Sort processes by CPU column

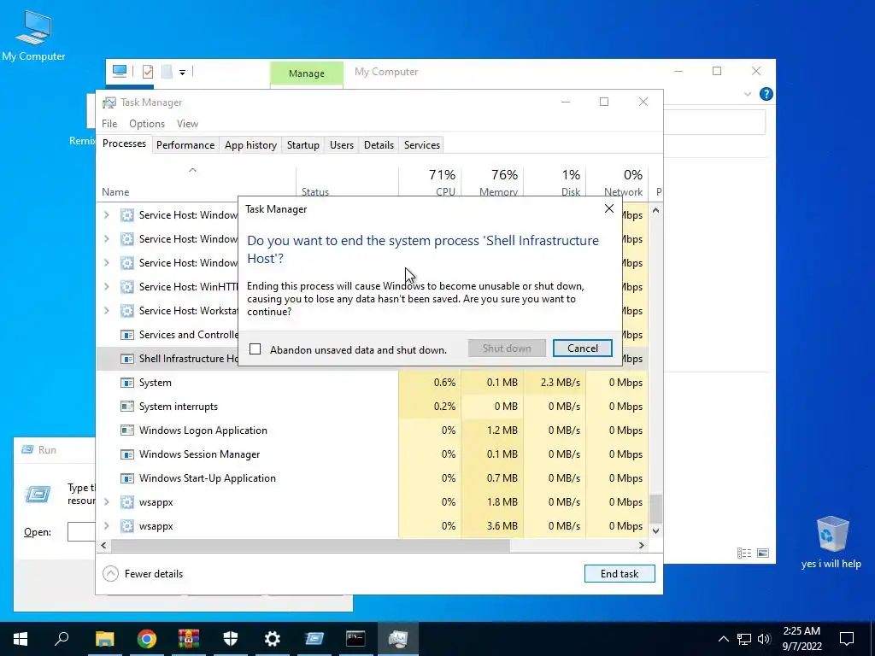click(x=431, y=183)
